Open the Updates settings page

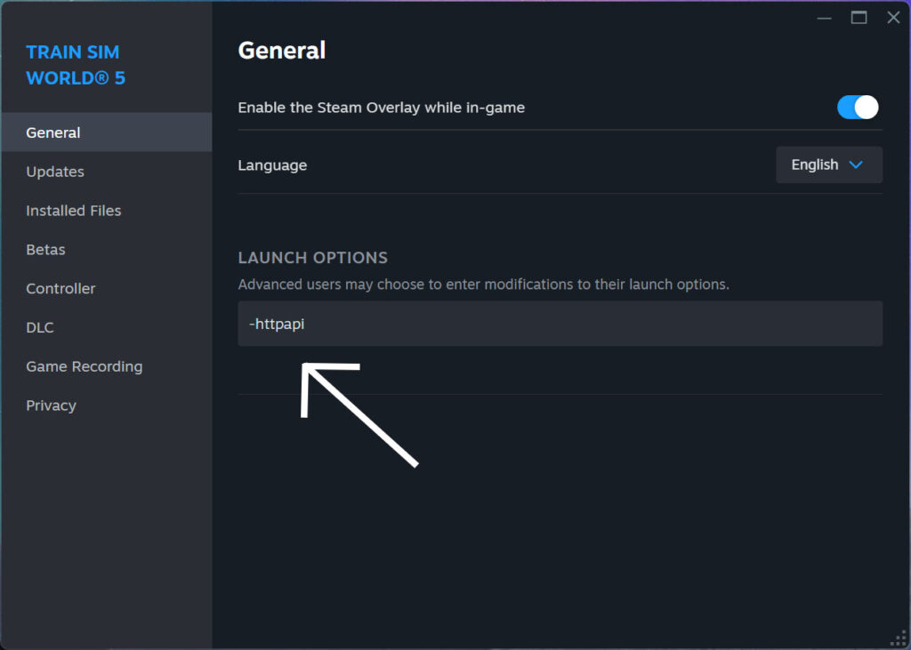click(107, 172)
